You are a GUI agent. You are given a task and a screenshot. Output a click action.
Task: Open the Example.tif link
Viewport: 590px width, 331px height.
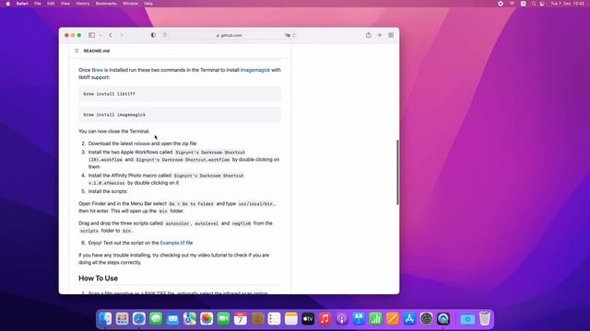[x=172, y=243]
